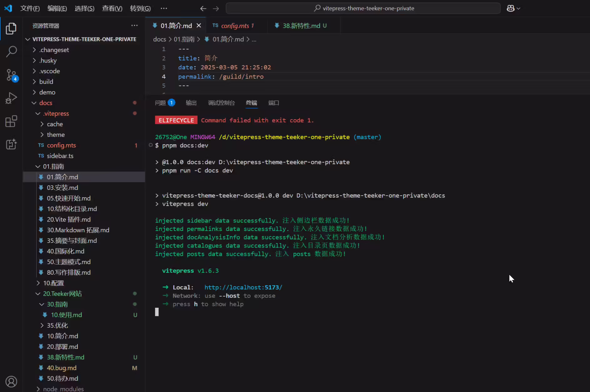Open 50.主题模式.md file
Image resolution: width=590 pixels, height=392 pixels.
pos(84,262)
